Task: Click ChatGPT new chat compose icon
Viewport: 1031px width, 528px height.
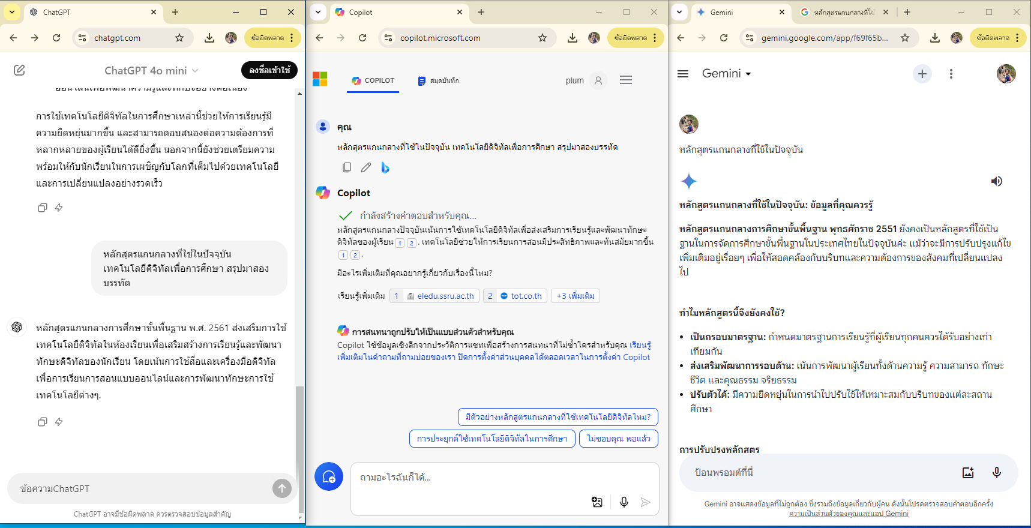Action: click(19, 70)
